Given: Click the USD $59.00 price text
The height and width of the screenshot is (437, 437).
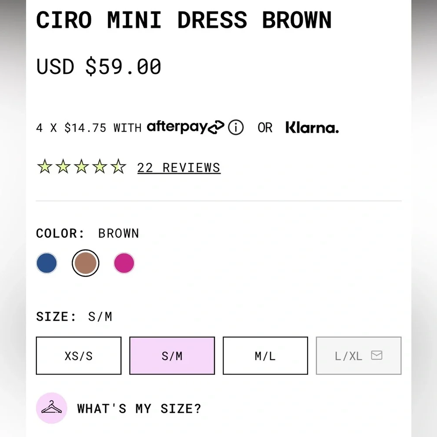Looking at the screenshot, I should click(x=98, y=66).
